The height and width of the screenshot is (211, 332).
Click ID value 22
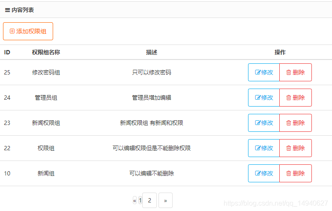[7, 148]
